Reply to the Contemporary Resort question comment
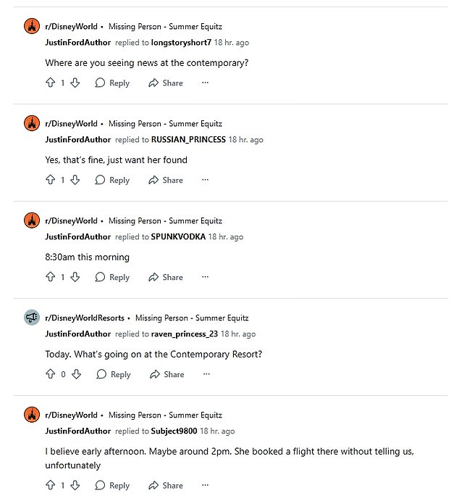Image resolution: width=459 pixels, height=501 pixels. coord(114,374)
